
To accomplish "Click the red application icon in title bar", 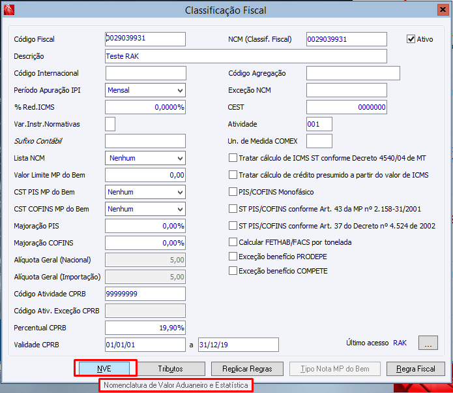I will click(9, 10).
